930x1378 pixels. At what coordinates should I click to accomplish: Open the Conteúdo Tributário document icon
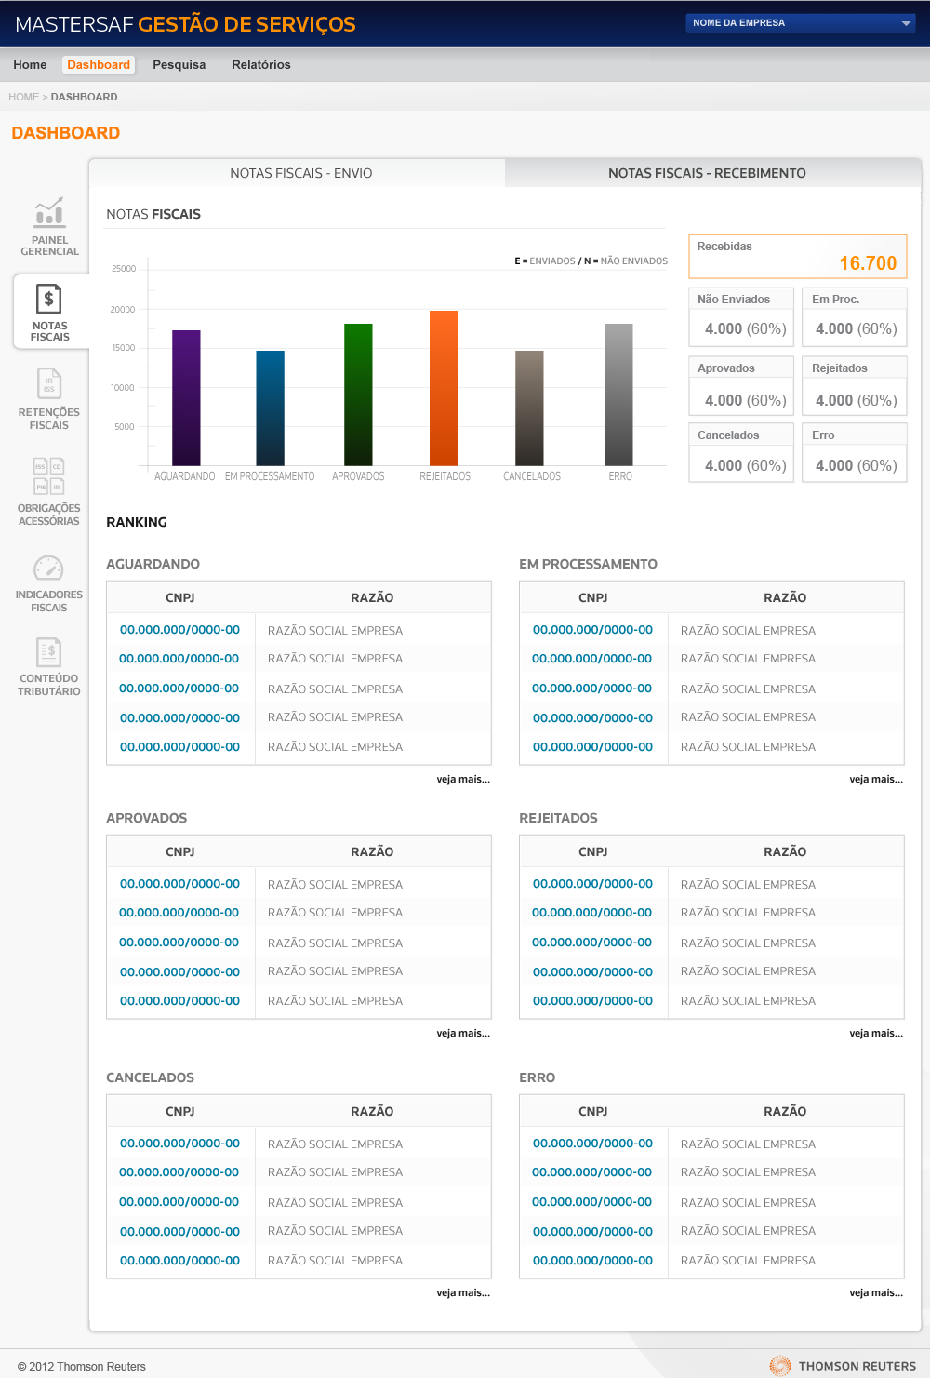coord(49,652)
